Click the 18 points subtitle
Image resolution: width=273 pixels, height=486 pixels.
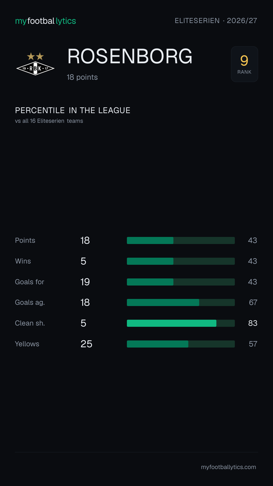pos(82,77)
